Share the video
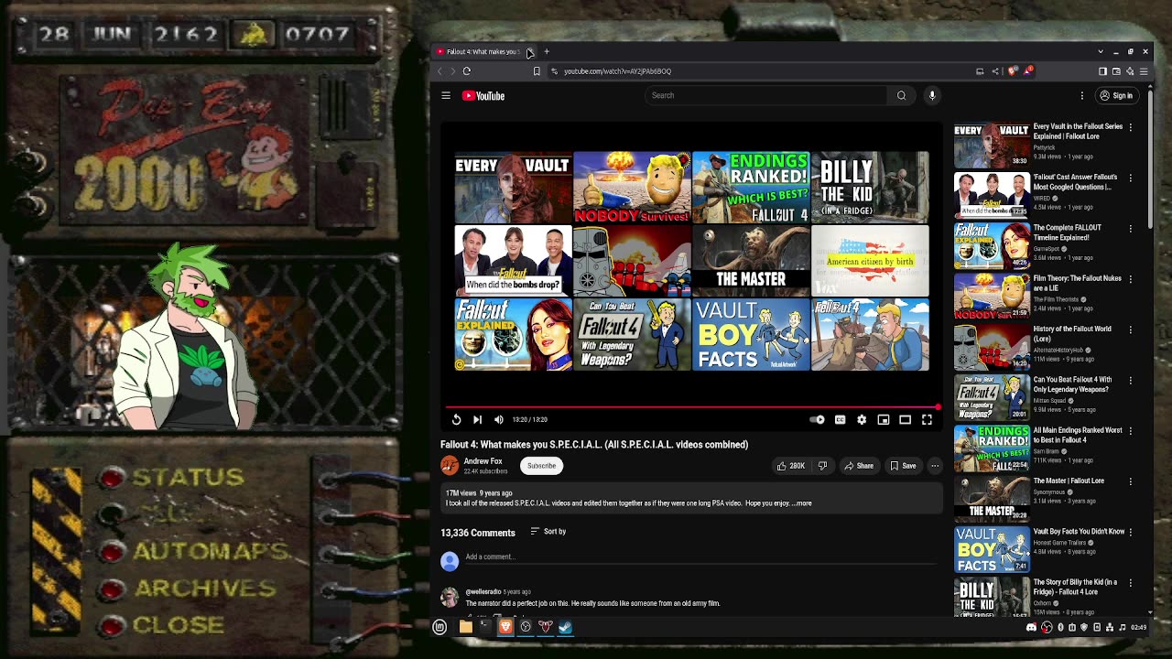Screen dimensions: 1172x659 pos(859,466)
